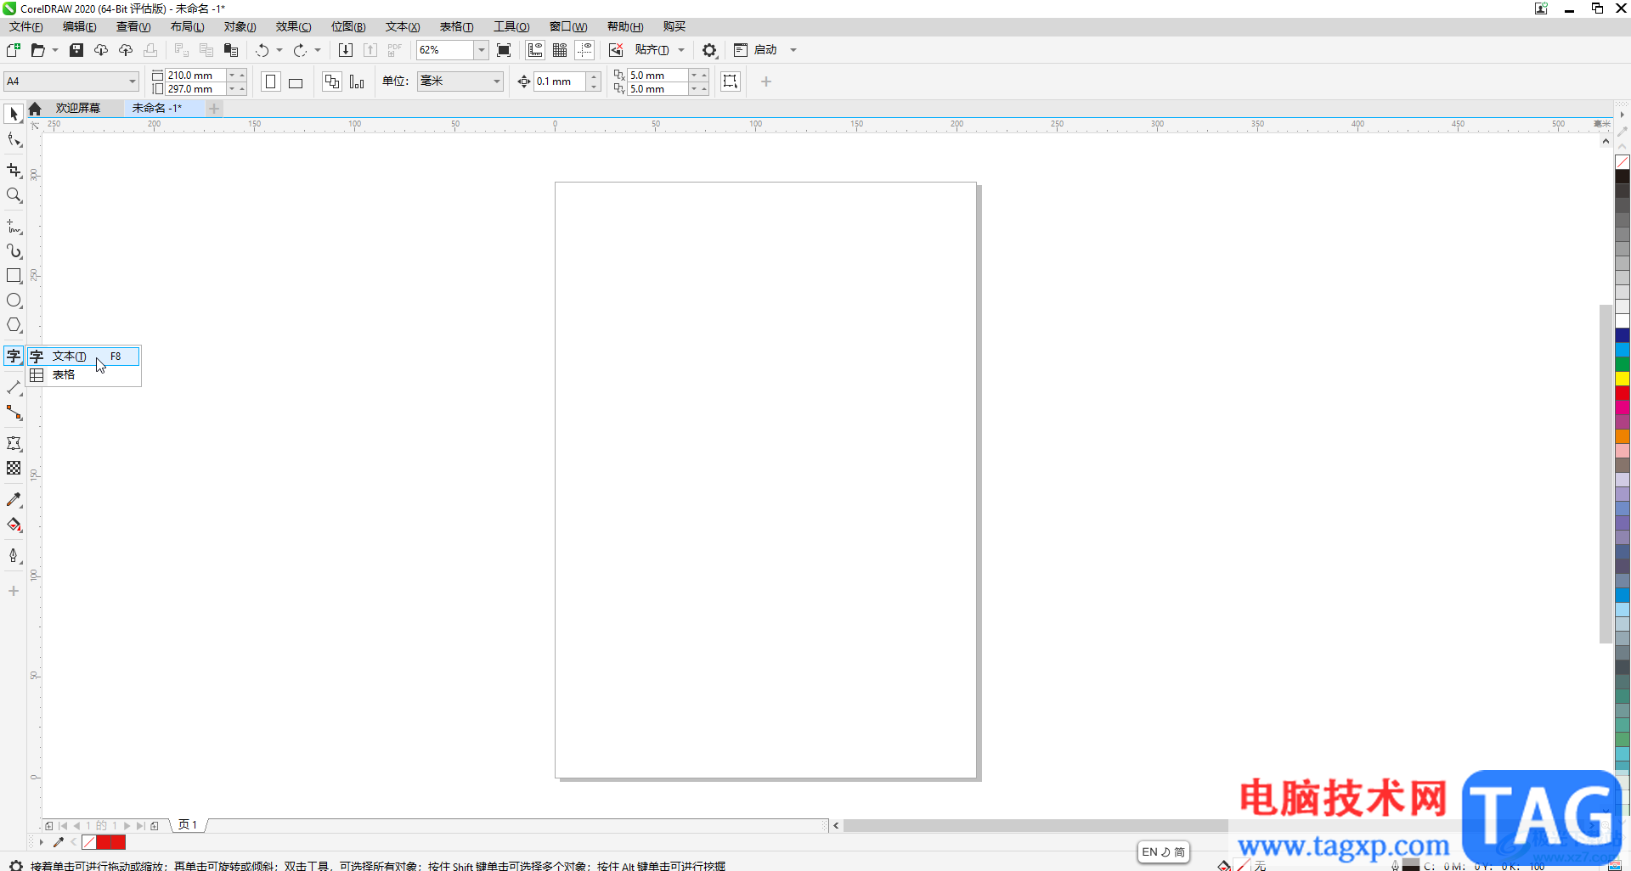Click the Paste clipboard icon
1631x871 pixels.
click(x=231, y=50)
